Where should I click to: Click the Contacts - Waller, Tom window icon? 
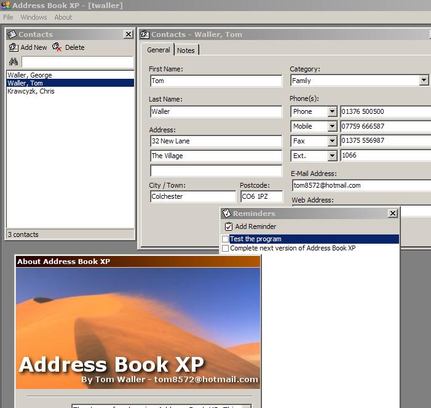coord(144,34)
